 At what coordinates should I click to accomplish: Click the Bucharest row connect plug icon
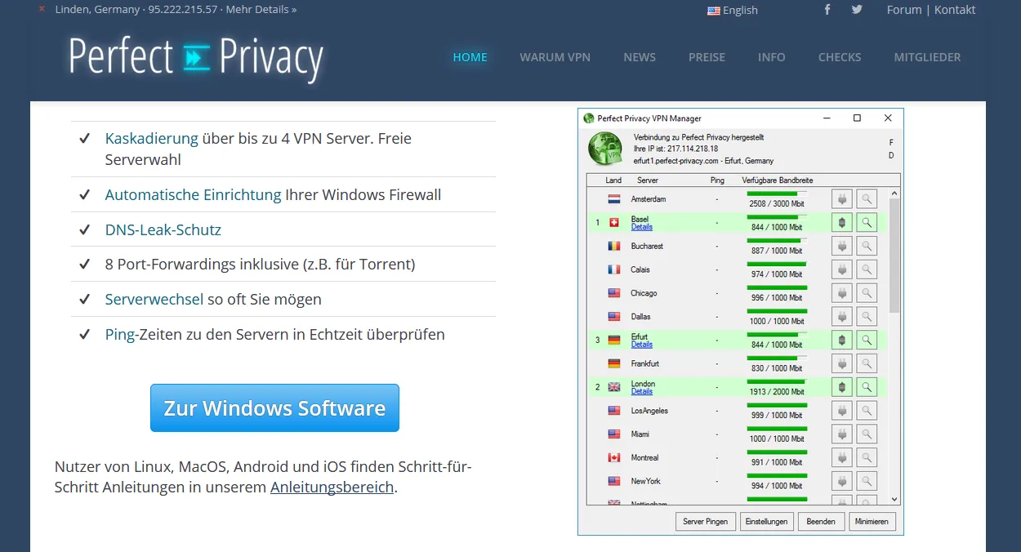842,246
